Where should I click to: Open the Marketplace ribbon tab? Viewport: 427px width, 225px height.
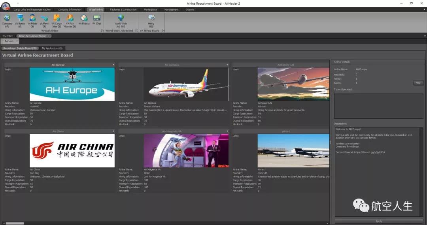point(150,9)
